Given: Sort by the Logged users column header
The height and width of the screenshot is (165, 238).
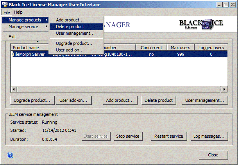Looking at the screenshot, I should [211, 48].
